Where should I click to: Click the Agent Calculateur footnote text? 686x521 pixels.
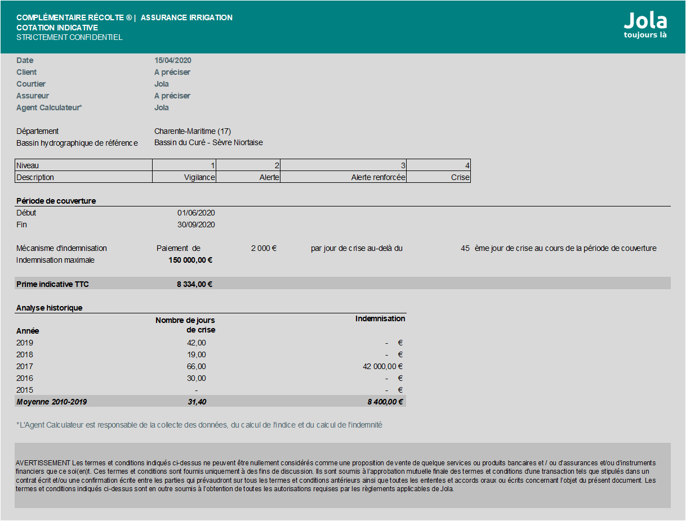tap(199, 425)
